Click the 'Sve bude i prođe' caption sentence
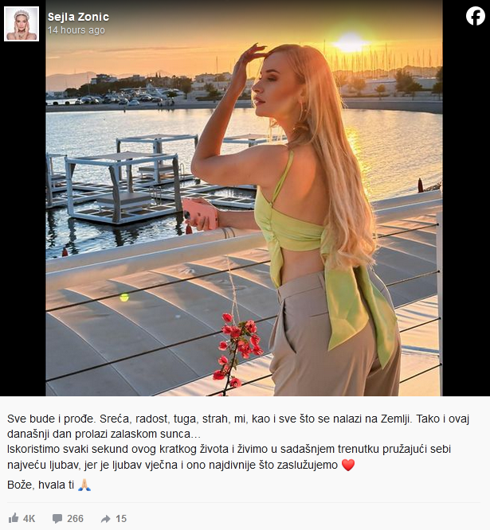The height and width of the screenshot is (530, 490). [52, 419]
